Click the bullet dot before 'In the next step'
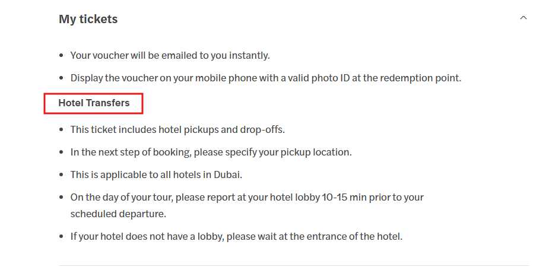533x273 pixels. coord(62,153)
